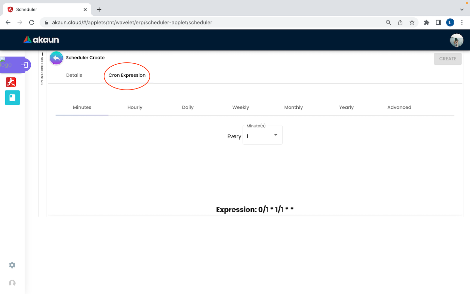
Task: Toggle the browser side panel
Action: (438, 23)
